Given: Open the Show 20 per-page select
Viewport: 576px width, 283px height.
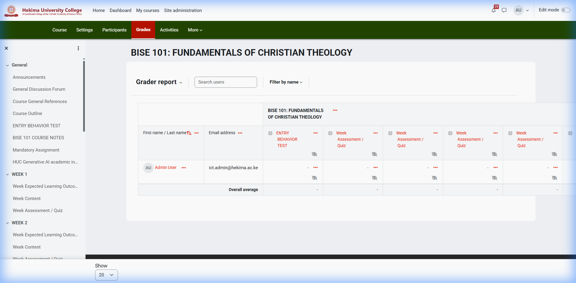Looking at the screenshot, I should tap(106, 275).
